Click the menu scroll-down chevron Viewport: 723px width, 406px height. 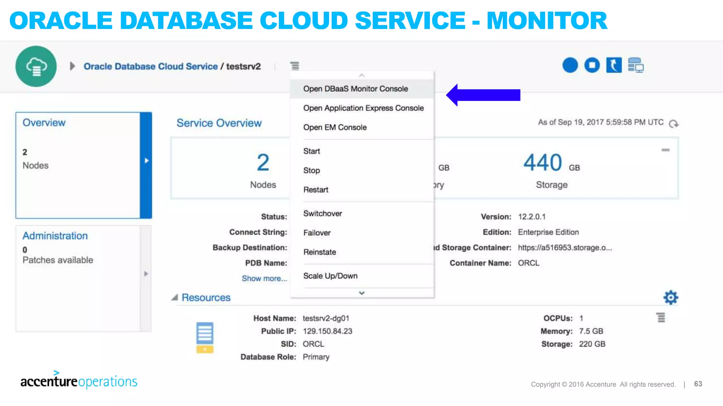coord(361,293)
